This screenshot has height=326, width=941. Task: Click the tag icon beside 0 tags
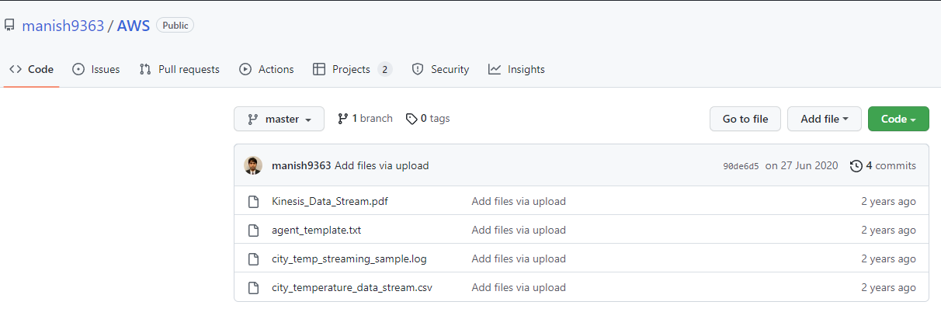click(411, 119)
